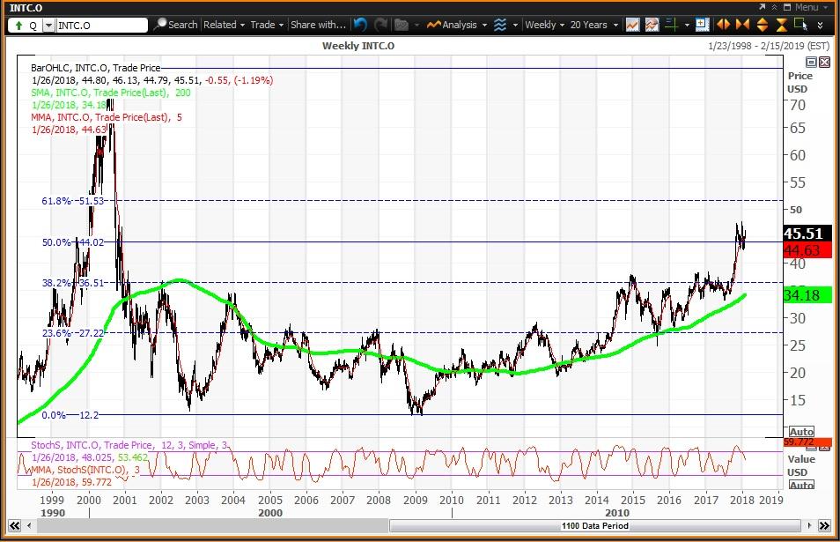Select the green crosshair tool icon

(x=671, y=25)
